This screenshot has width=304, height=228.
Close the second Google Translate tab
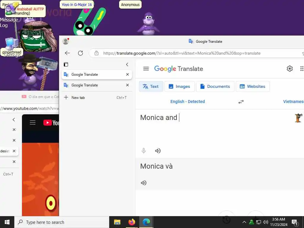tap(127, 85)
